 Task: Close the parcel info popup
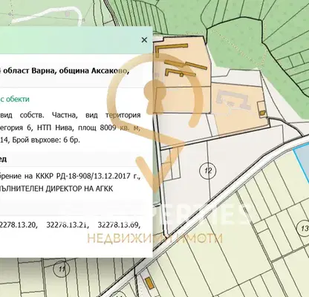tap(144, 40)
